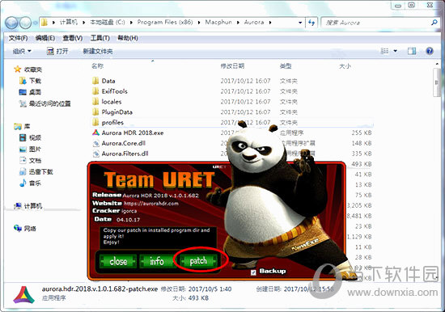
Task: Open 图片 pictures library
Action: click(x=30, y=150)
